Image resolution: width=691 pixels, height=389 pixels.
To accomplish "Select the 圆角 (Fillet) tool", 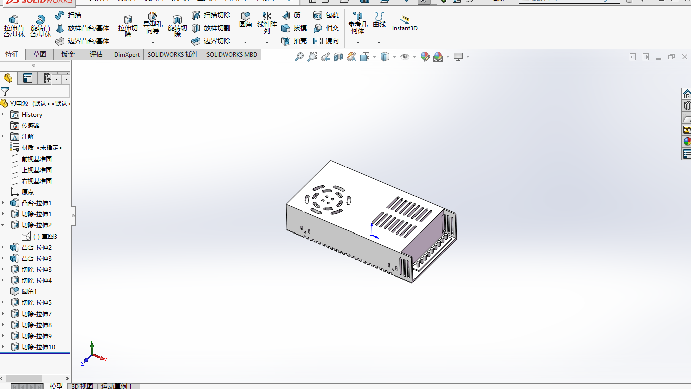I will (x=245, y=20).
